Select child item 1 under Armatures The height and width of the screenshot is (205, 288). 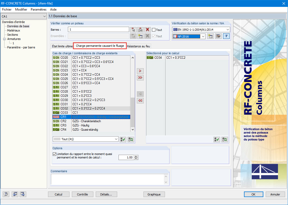coord(13,43)
